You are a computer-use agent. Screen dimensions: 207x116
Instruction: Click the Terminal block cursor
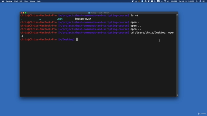[x=77, y=39]
